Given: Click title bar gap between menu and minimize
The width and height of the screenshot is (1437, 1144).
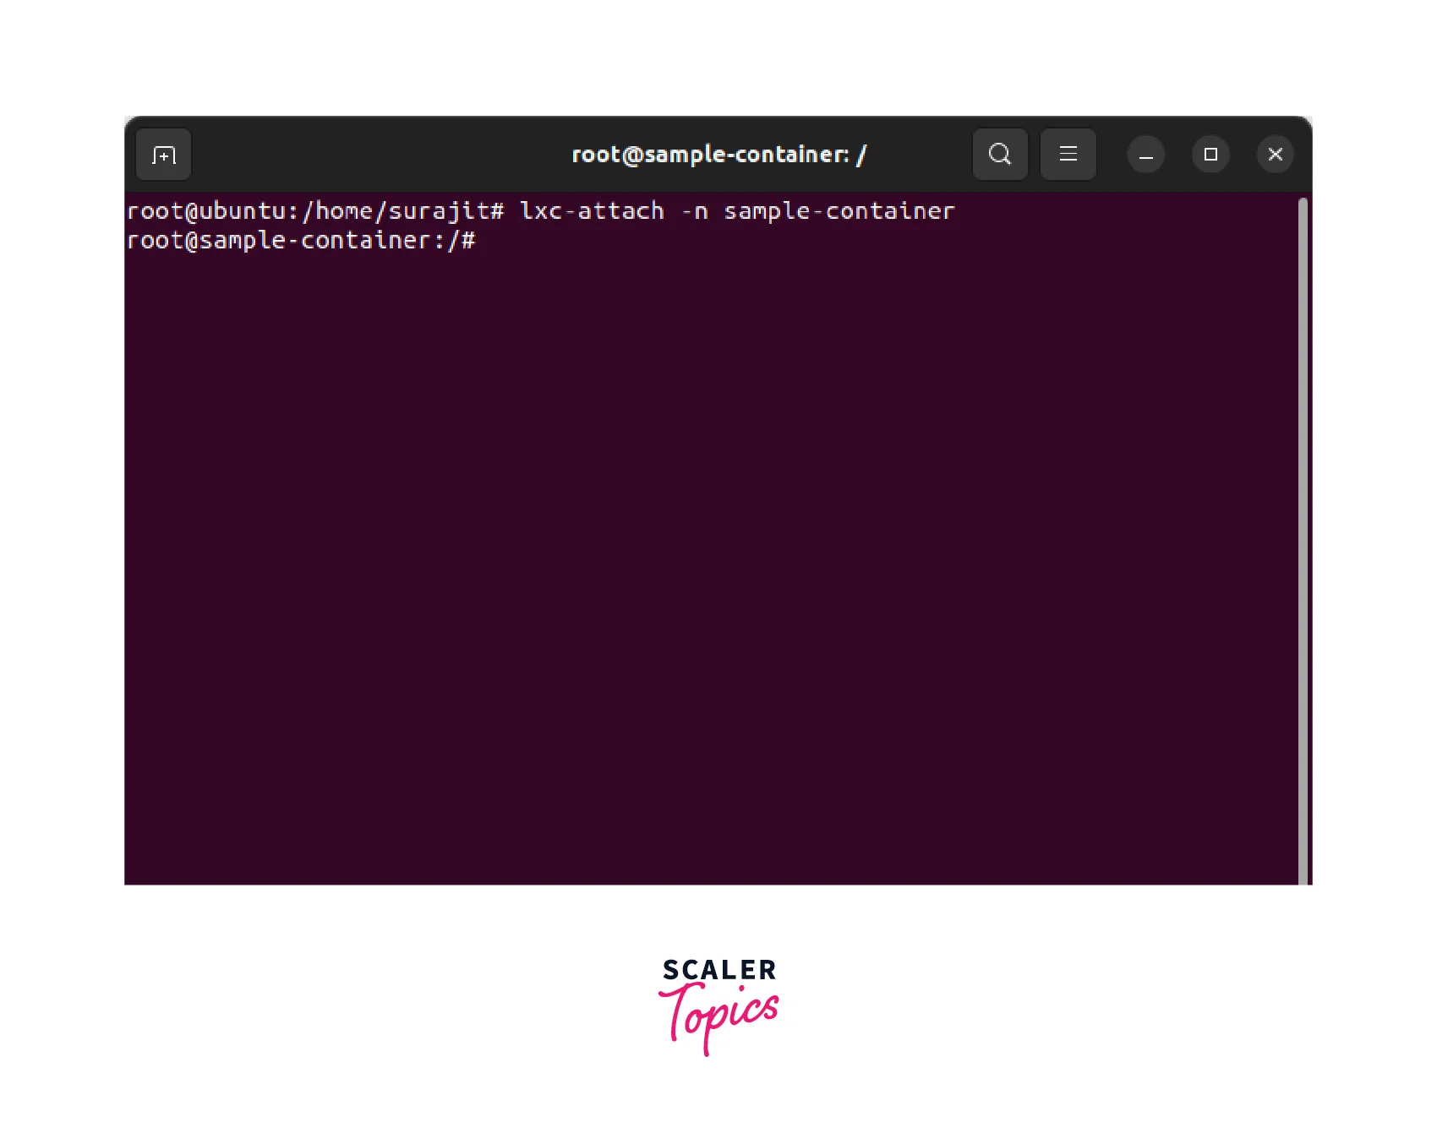Looking at the screenshot, I should (1112, 155).
